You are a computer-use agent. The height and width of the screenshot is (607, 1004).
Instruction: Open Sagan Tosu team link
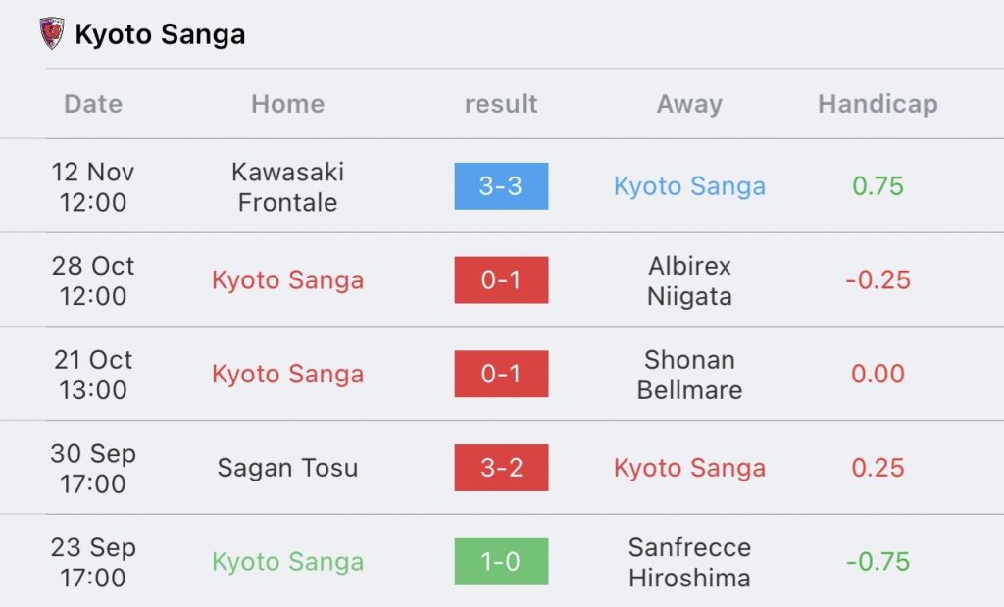(x=287, y=468)
